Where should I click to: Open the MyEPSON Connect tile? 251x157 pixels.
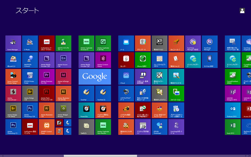coord(30,60)
